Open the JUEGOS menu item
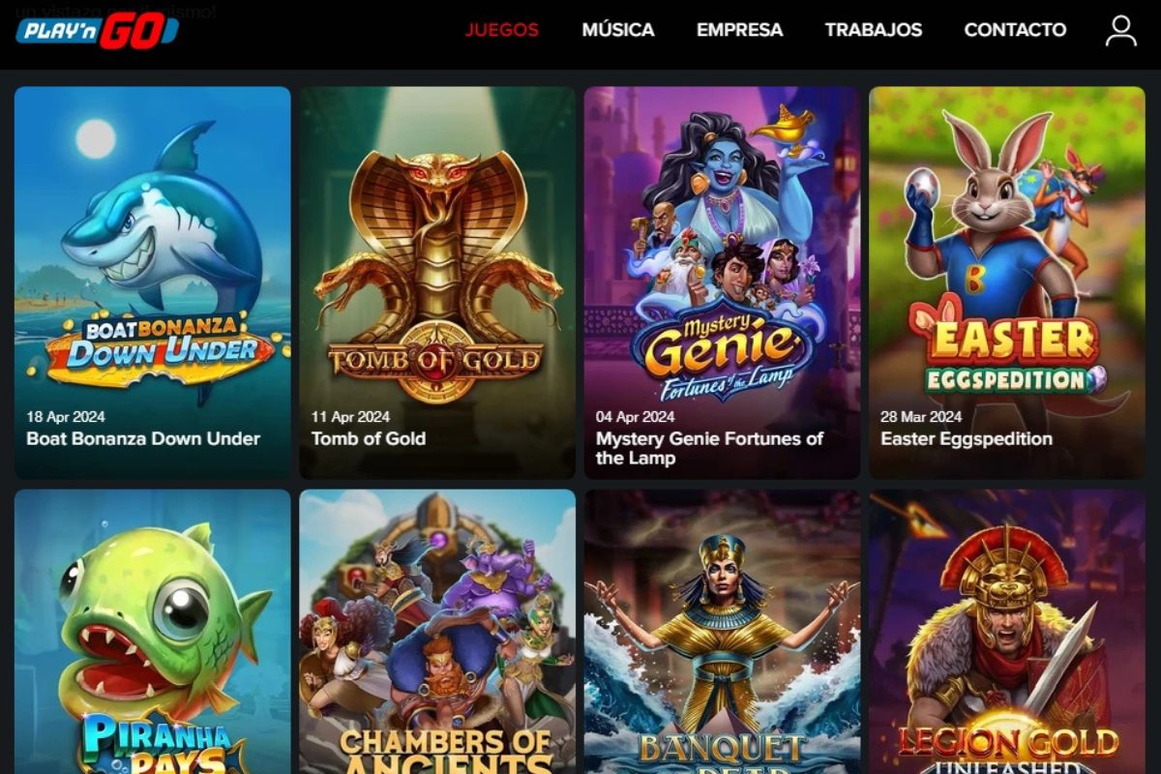Image resolution: width=1161 pixels, height=774 pixels. point(502,30)
